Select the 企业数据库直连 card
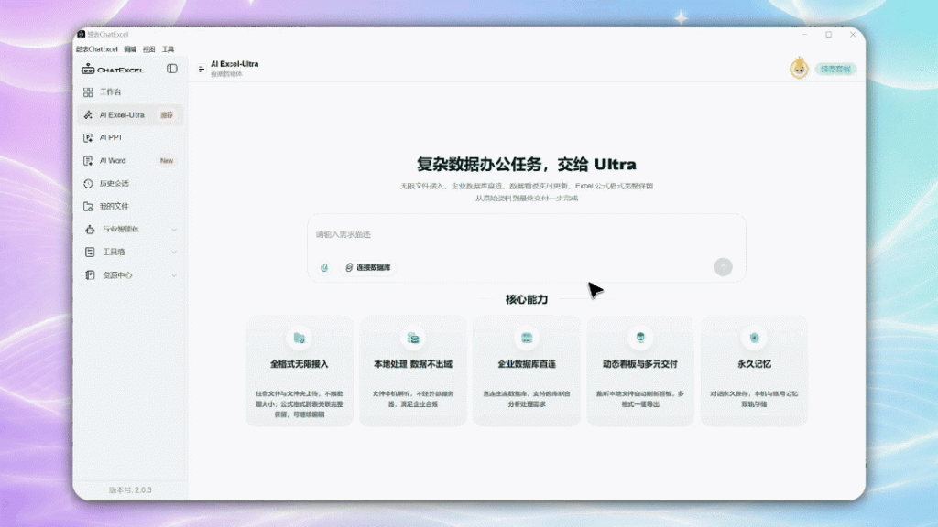The width and height of the screenshot is (938, 527). pyautogui.click(x=527, y=371)
